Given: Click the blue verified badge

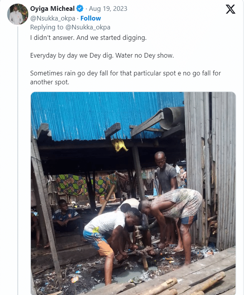Looking at the screenshot, I should 80,9.
